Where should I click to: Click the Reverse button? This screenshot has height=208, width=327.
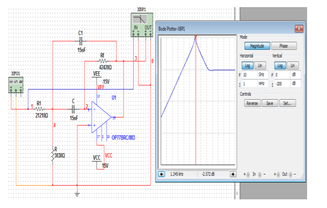point(253,103)
